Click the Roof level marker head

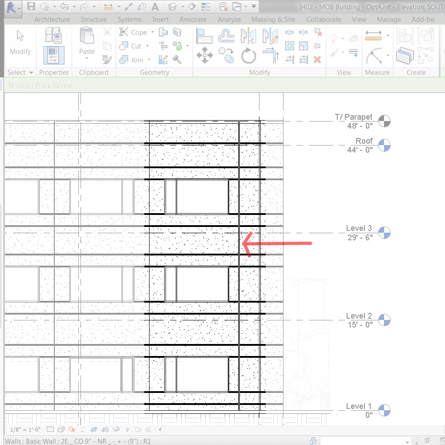(384, 146)
